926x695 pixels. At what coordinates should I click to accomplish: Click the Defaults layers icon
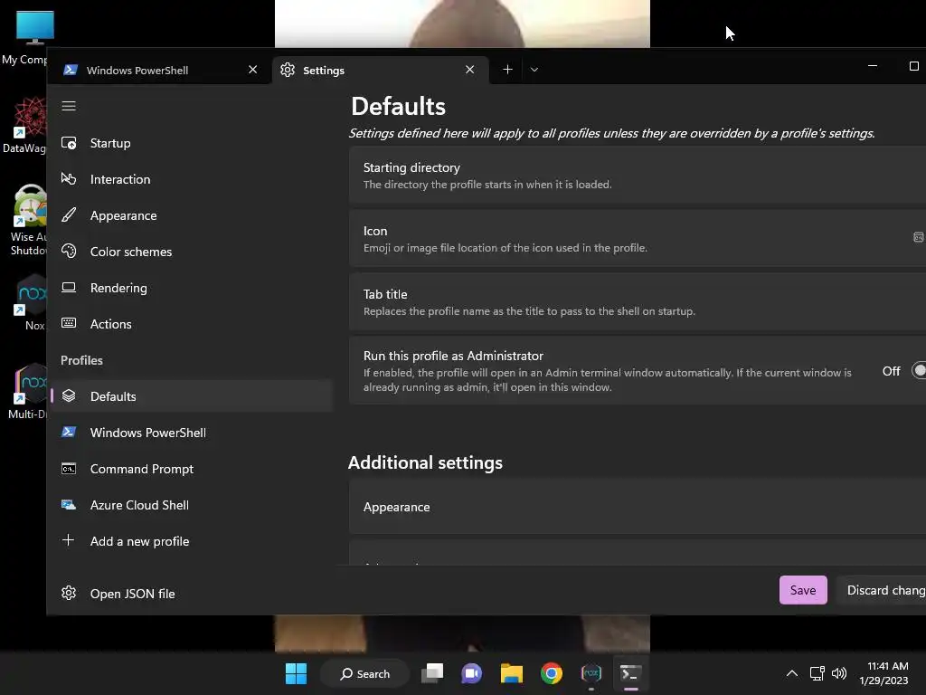(x=69, y=395)
